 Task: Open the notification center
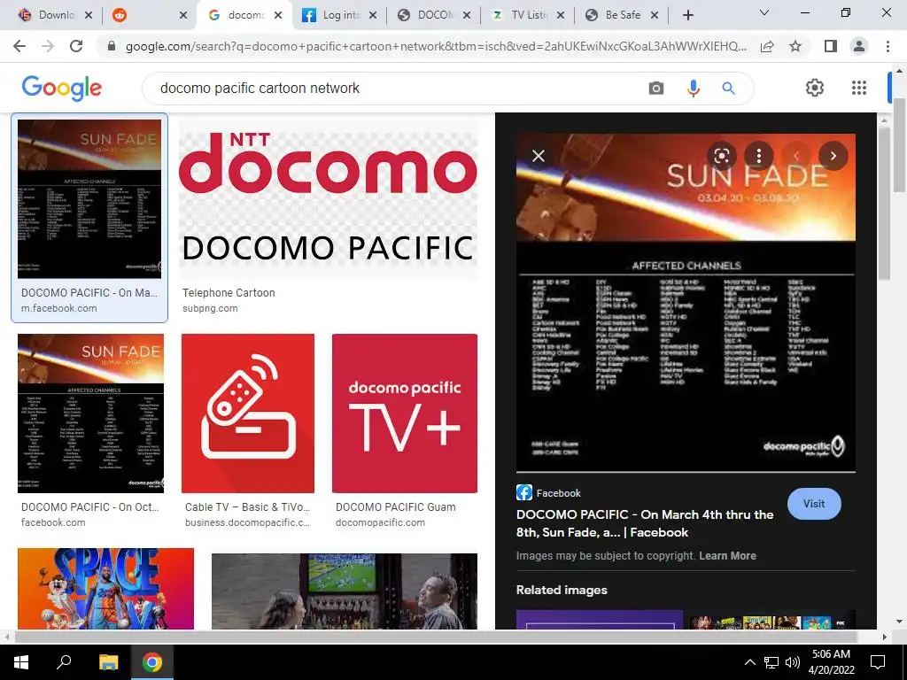coord(878,662)
